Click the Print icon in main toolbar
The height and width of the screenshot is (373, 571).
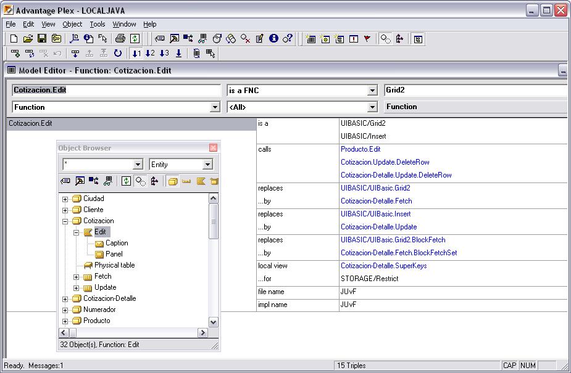coord(120,39)
